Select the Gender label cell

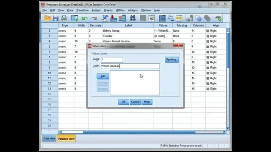coord(128,36)
